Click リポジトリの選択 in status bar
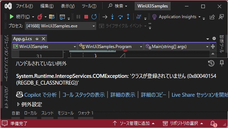 click(183, 123)
